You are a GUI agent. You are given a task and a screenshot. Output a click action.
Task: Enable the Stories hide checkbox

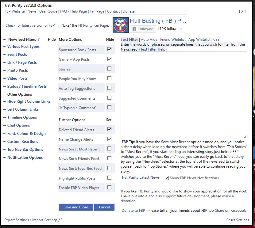110,69
